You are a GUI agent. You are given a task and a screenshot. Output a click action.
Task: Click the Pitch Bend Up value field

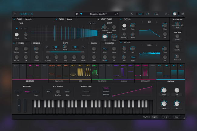pyautogui.click(x=18, y=92)
